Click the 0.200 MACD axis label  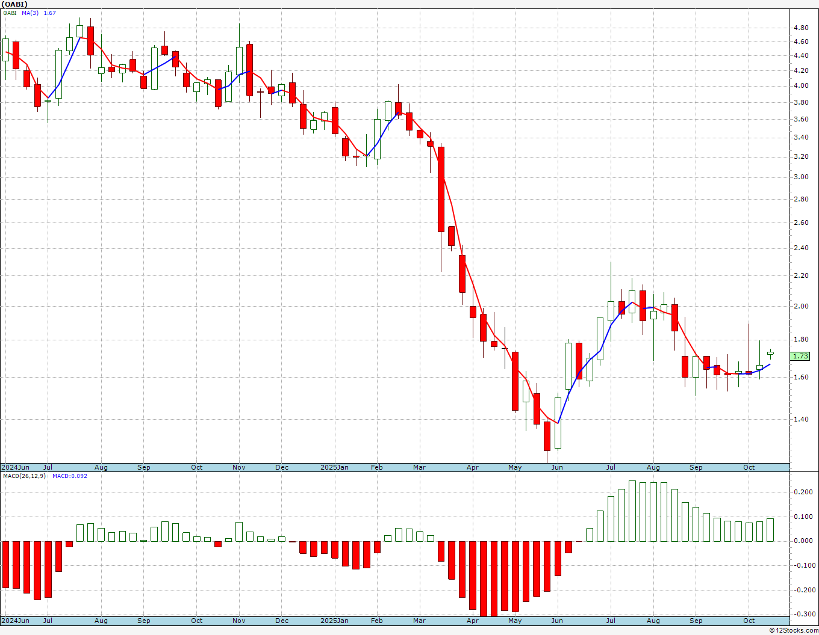click(x=803, y=492)
